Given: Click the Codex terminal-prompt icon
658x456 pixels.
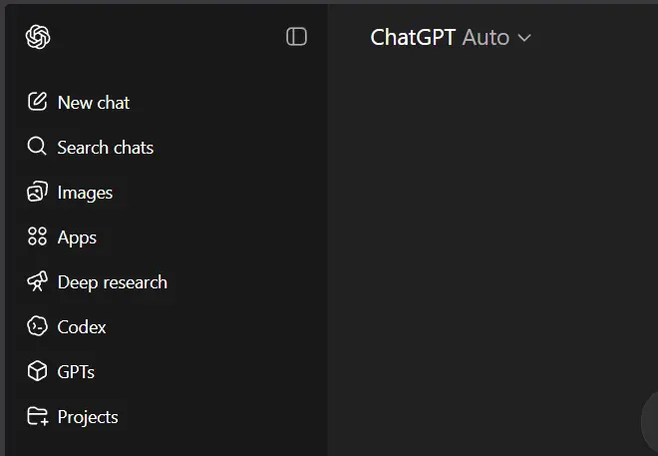Looking at the screenshot, I should coord(37,326).
